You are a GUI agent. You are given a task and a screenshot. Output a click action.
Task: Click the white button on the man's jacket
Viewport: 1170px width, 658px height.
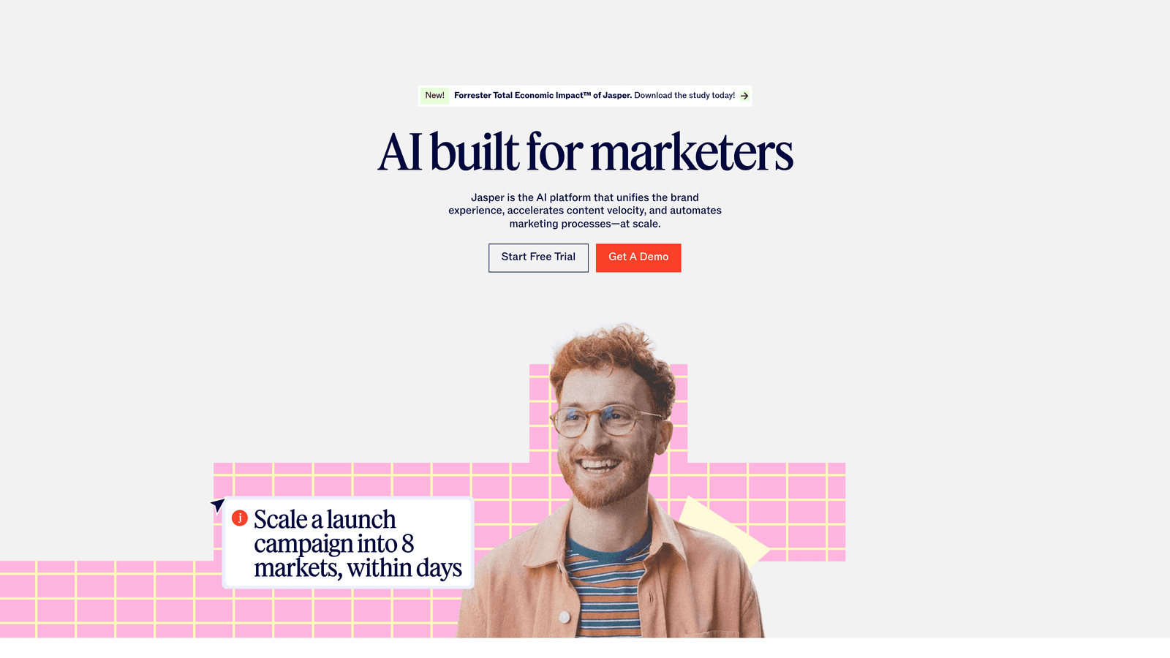(565, 618)
